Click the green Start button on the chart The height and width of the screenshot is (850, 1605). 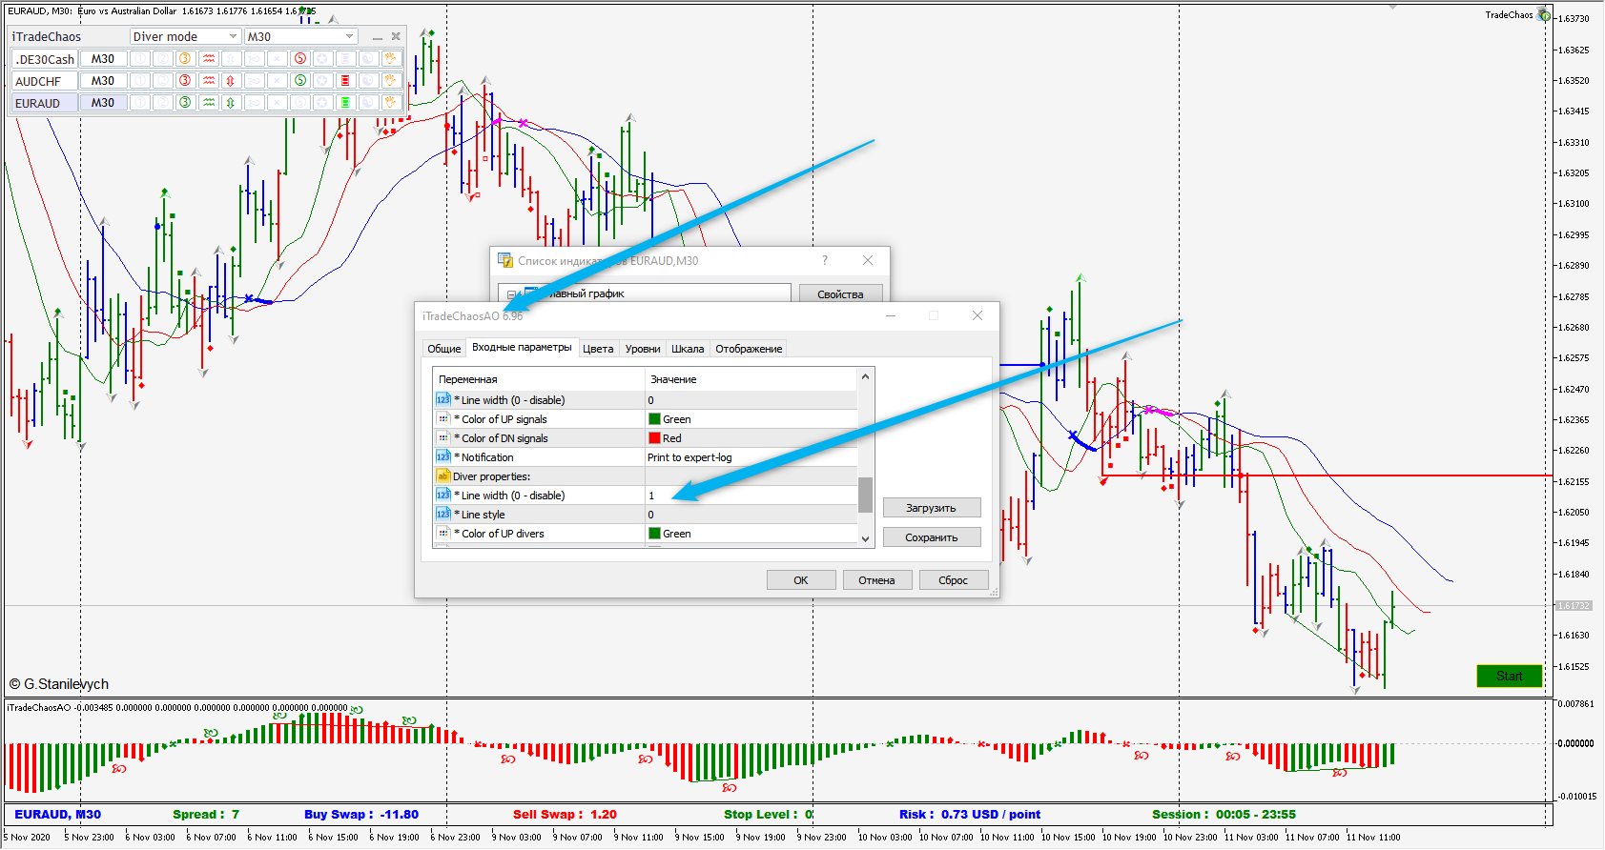[1509, 676]
